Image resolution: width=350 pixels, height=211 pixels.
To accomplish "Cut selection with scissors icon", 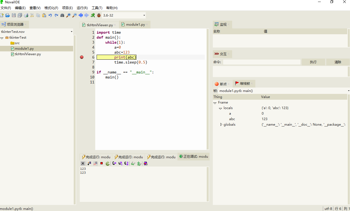I will tap(32, 15).
